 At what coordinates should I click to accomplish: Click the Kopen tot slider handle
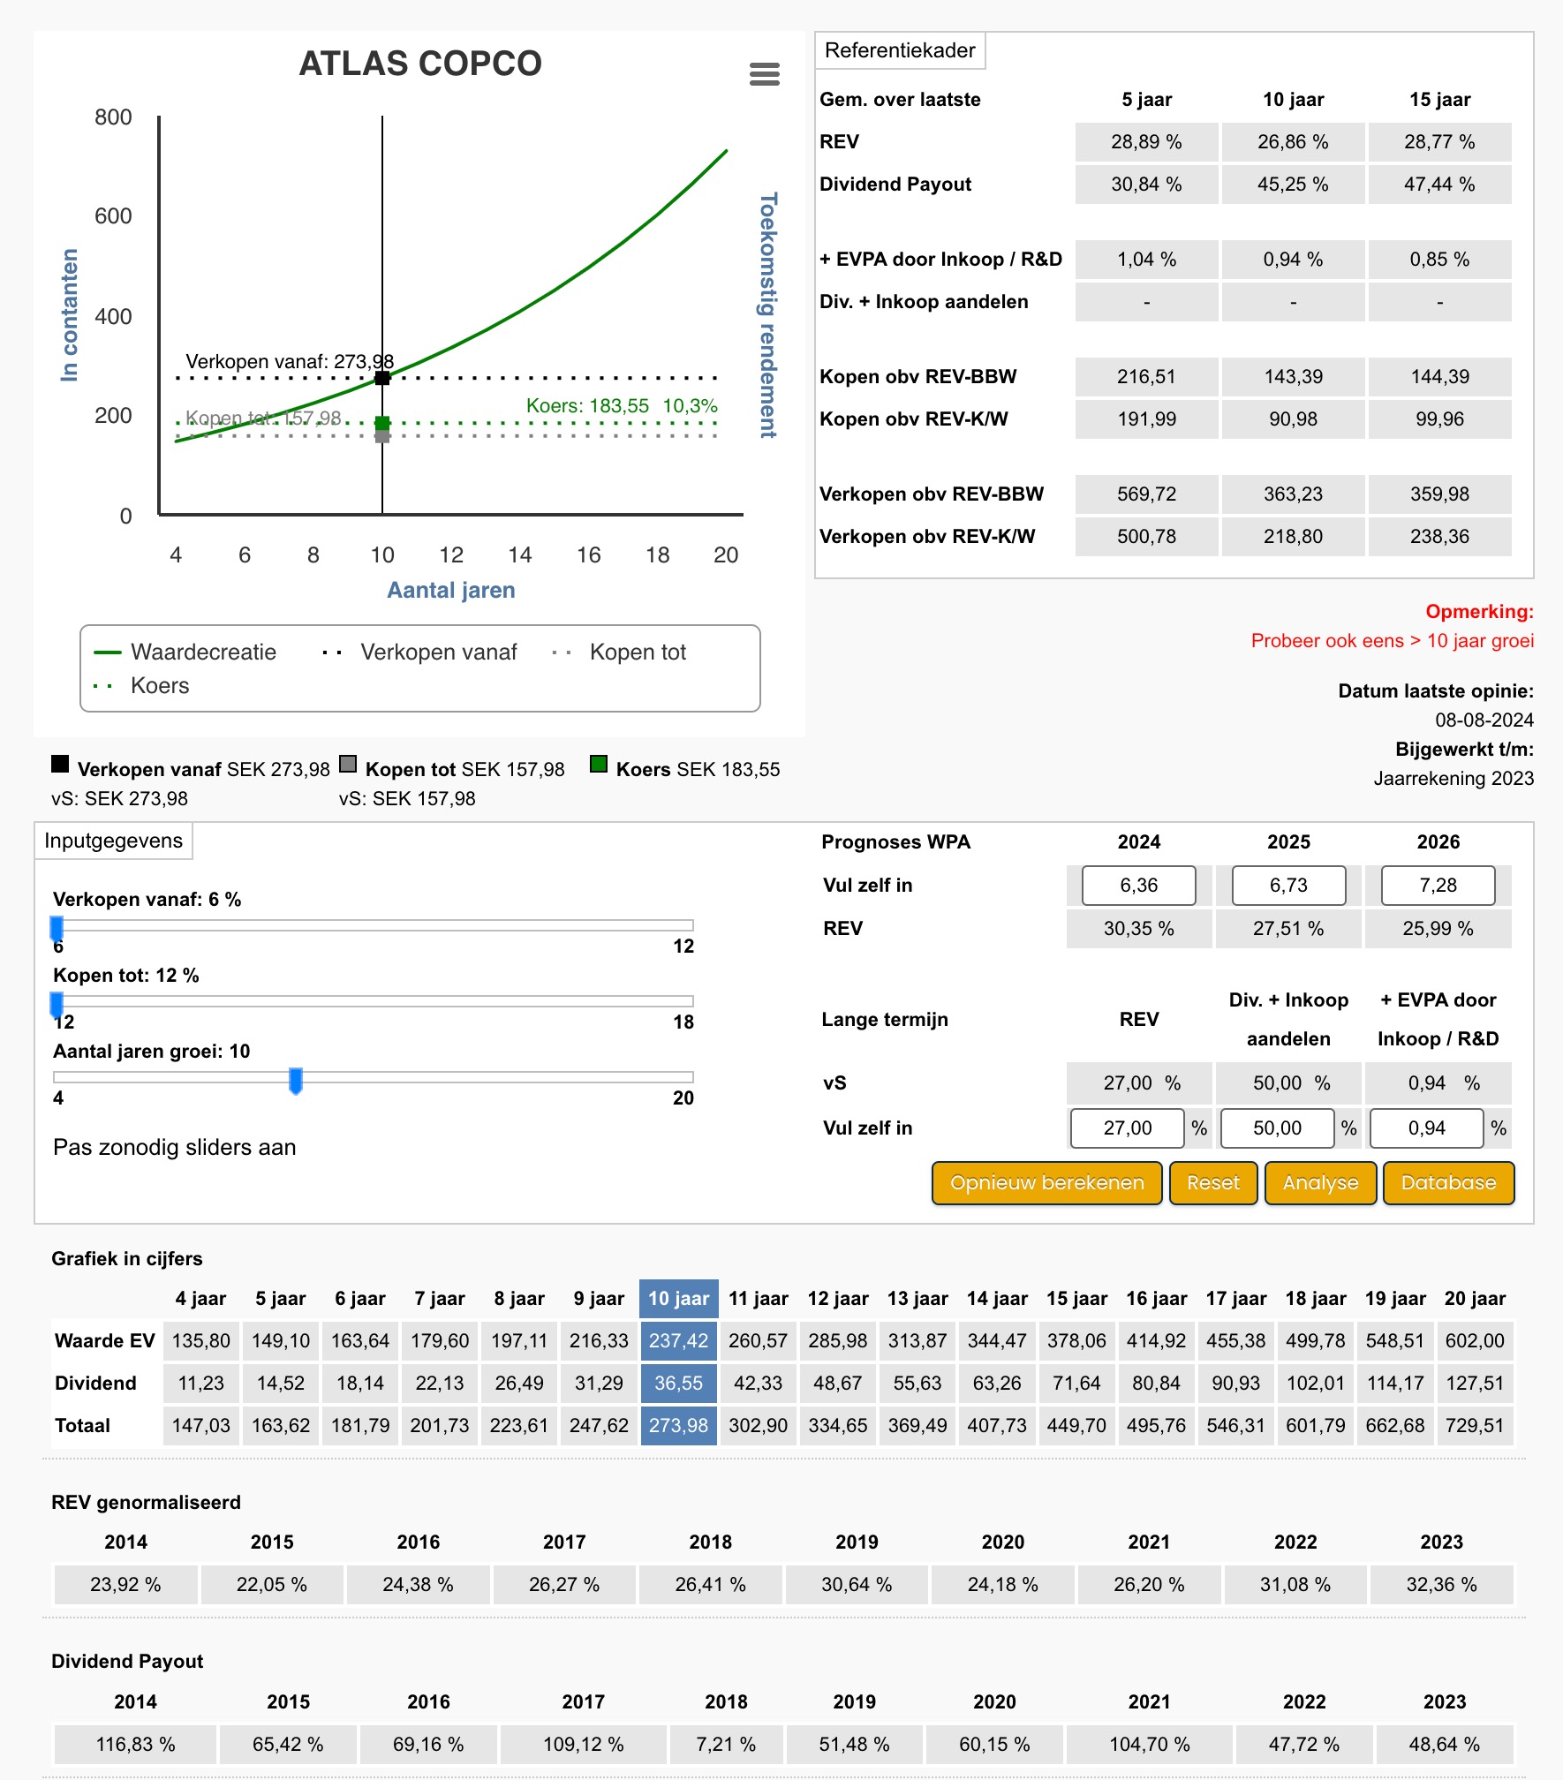(57, 1005)
